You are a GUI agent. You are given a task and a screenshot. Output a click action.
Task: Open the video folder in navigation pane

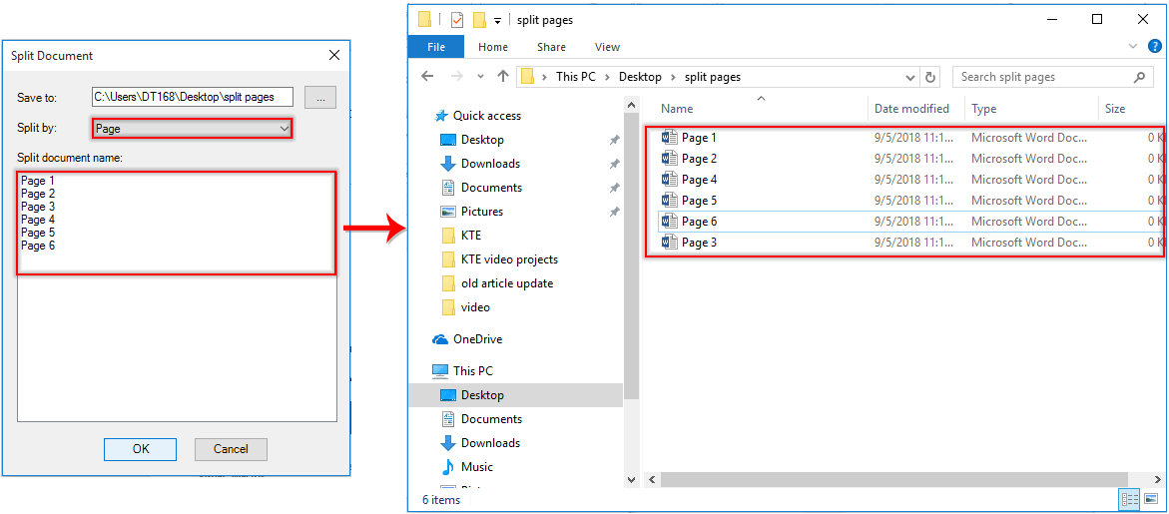[x=475, y=307]
